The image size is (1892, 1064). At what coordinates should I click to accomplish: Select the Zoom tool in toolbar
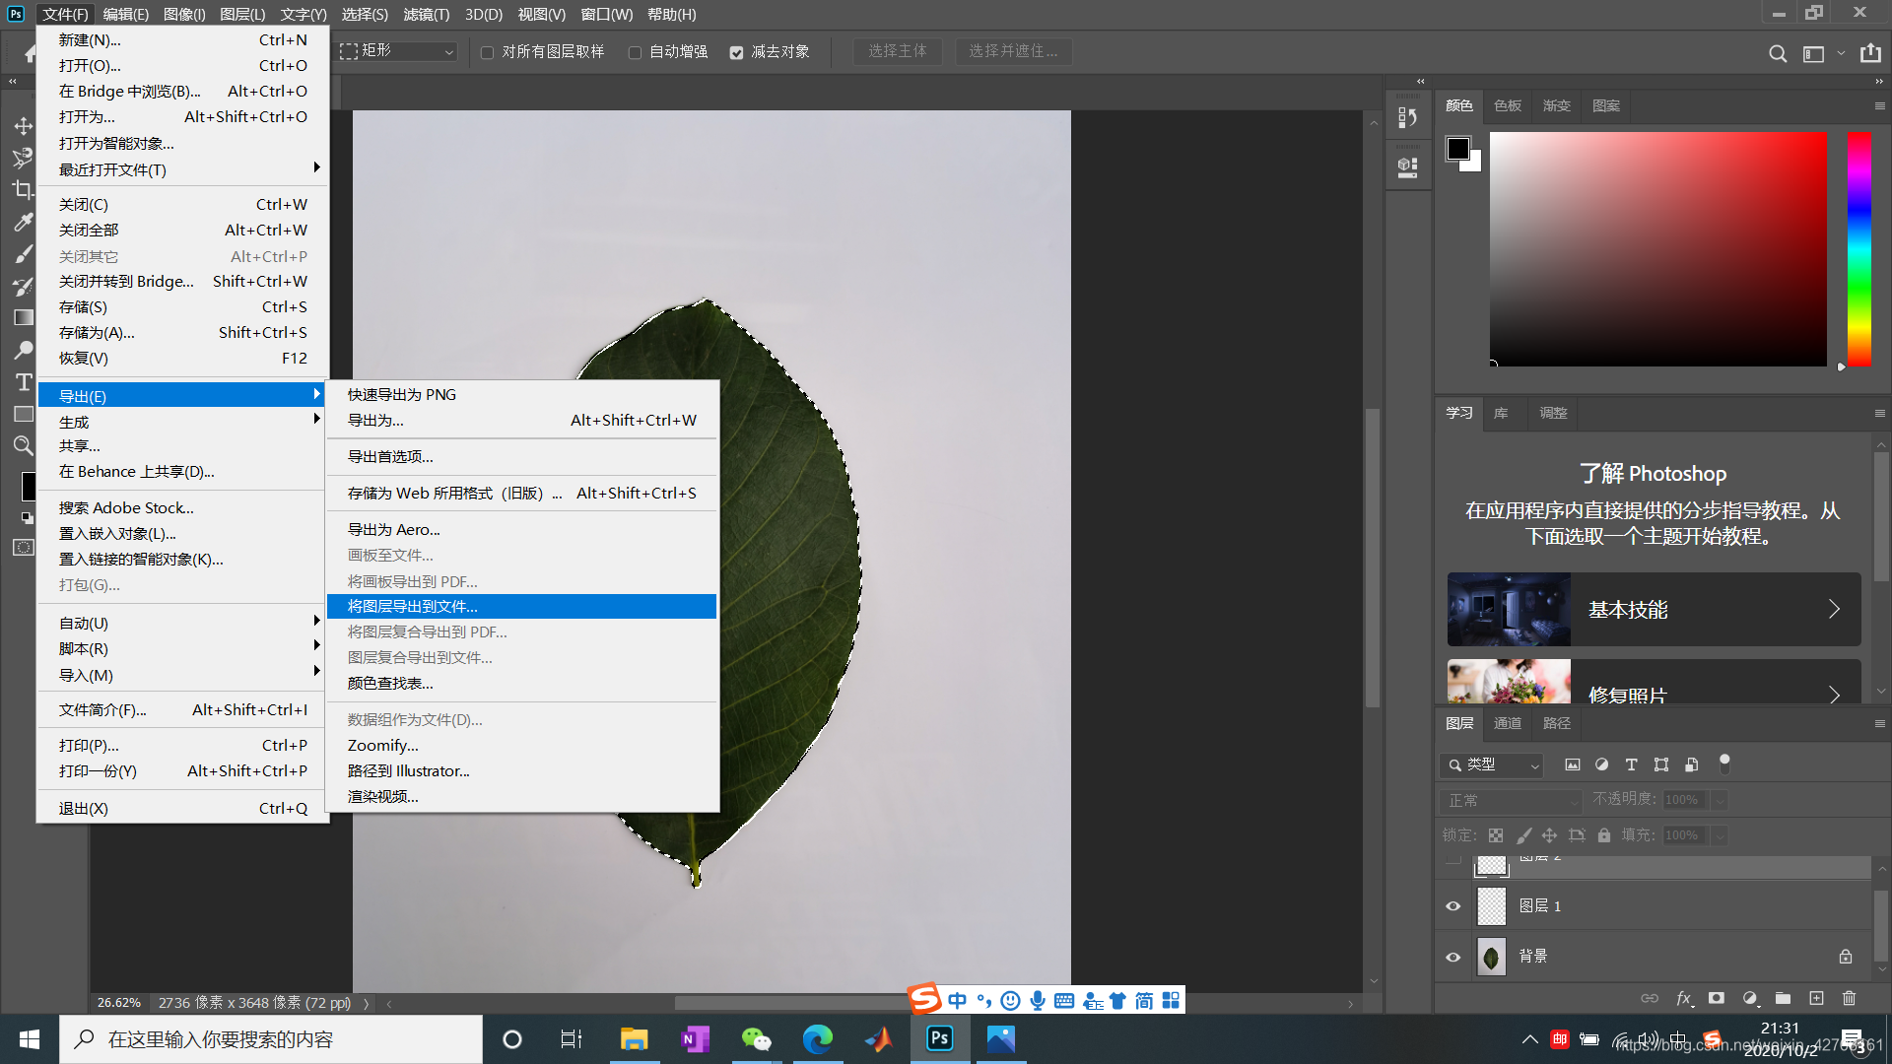tap(23, 445)
